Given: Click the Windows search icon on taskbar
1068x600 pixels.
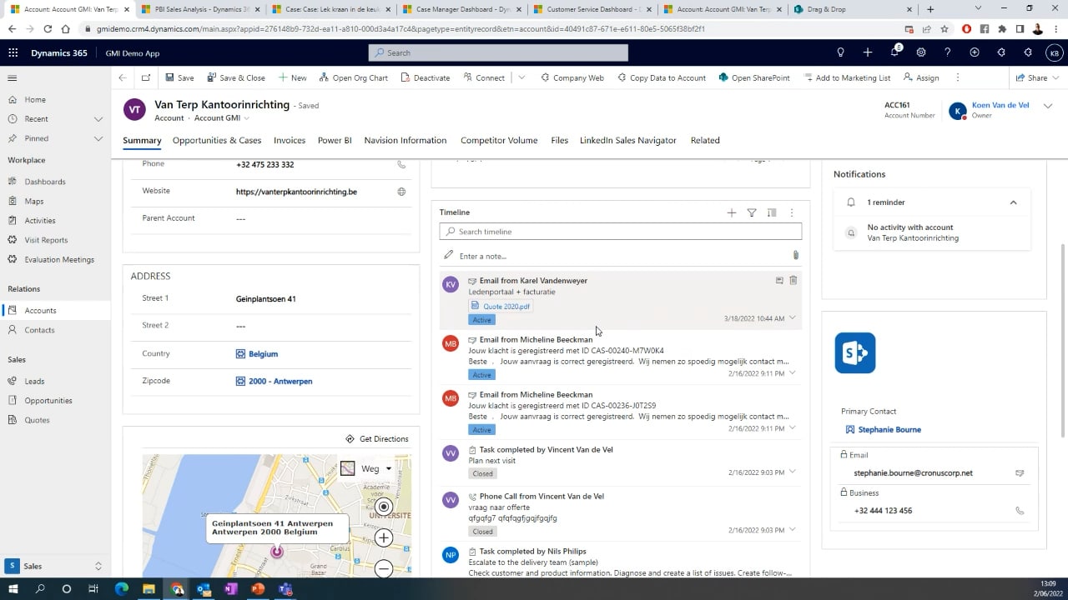Looking at the screenshot, I should click(x=39, y=589).
